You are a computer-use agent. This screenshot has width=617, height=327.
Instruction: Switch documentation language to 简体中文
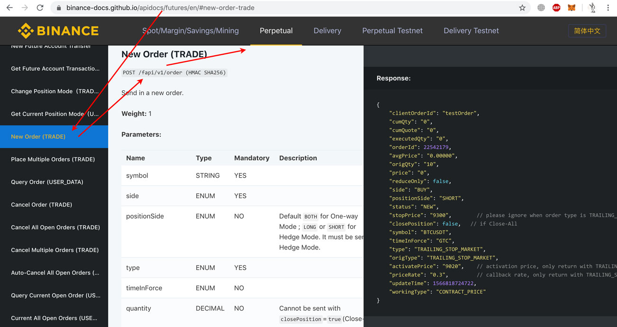point(587,30)
